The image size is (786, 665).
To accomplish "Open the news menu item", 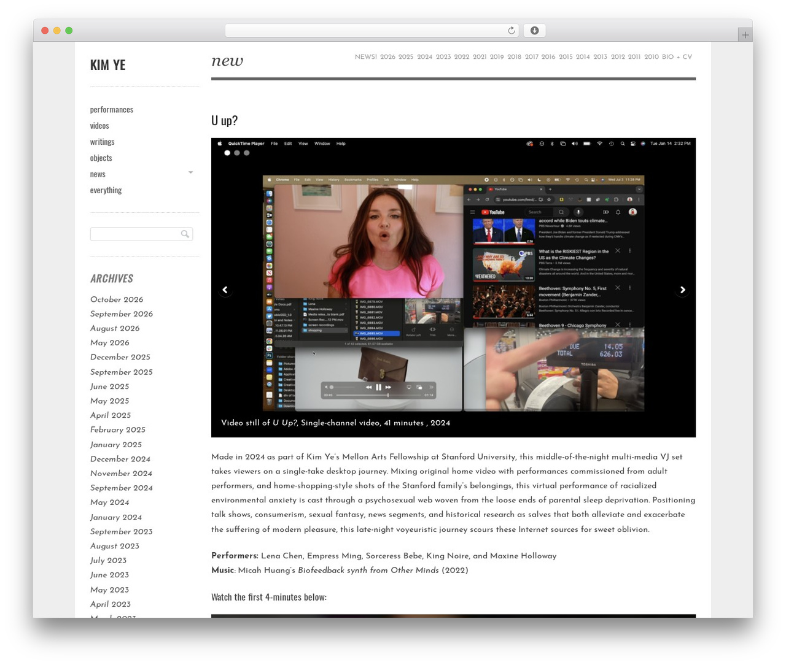I will click(98, 174).
